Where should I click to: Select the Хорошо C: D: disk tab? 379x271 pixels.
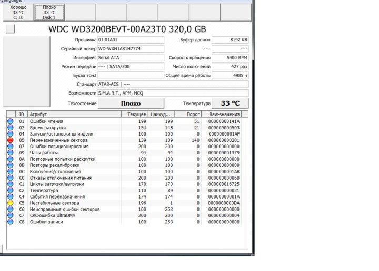[18, 13]
